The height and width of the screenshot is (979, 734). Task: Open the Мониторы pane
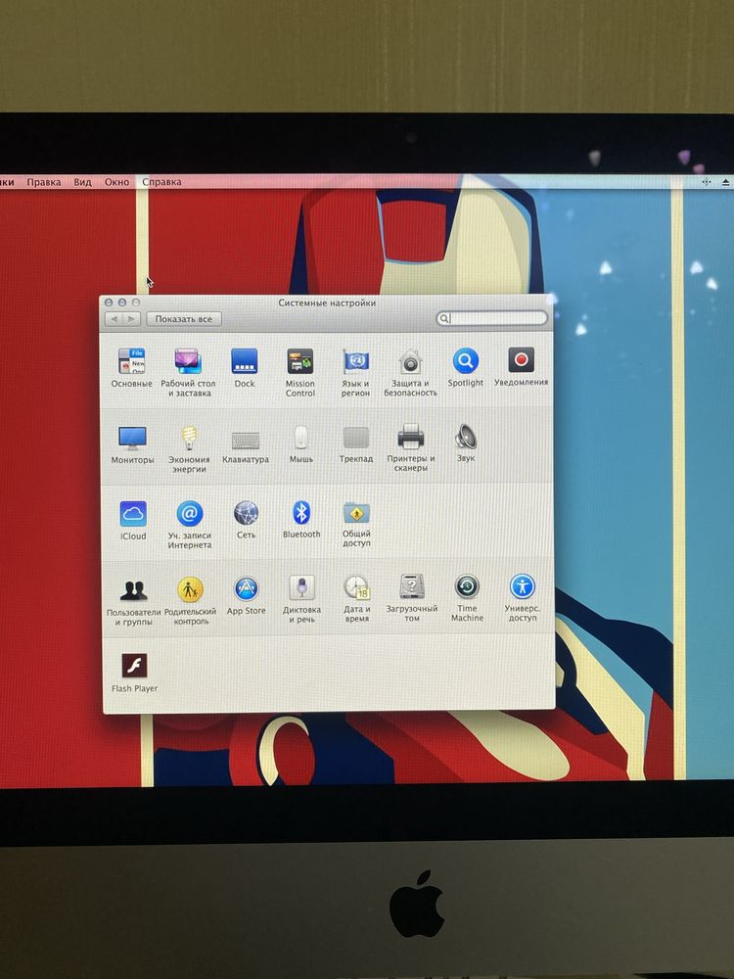132,439
